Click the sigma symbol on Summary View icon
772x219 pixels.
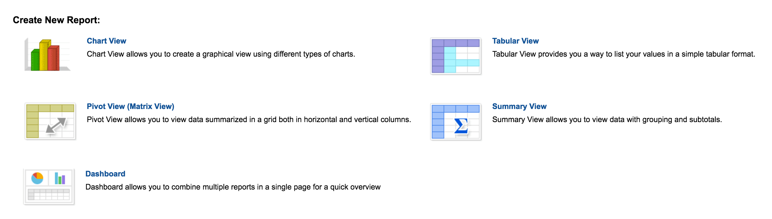tap(461, 126)
